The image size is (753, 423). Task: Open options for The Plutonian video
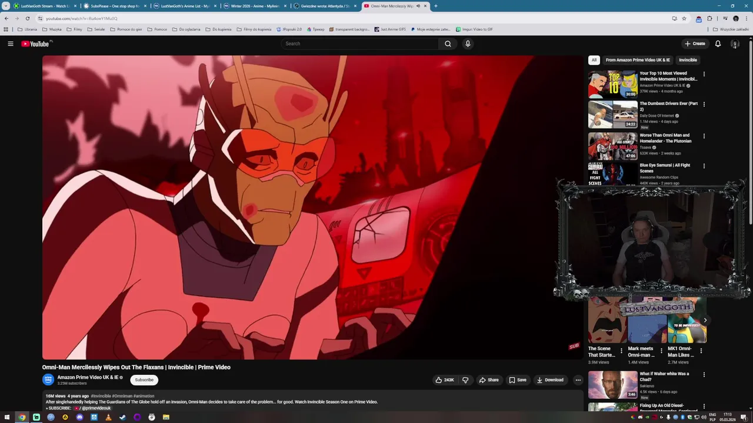(x=704, y=136)
